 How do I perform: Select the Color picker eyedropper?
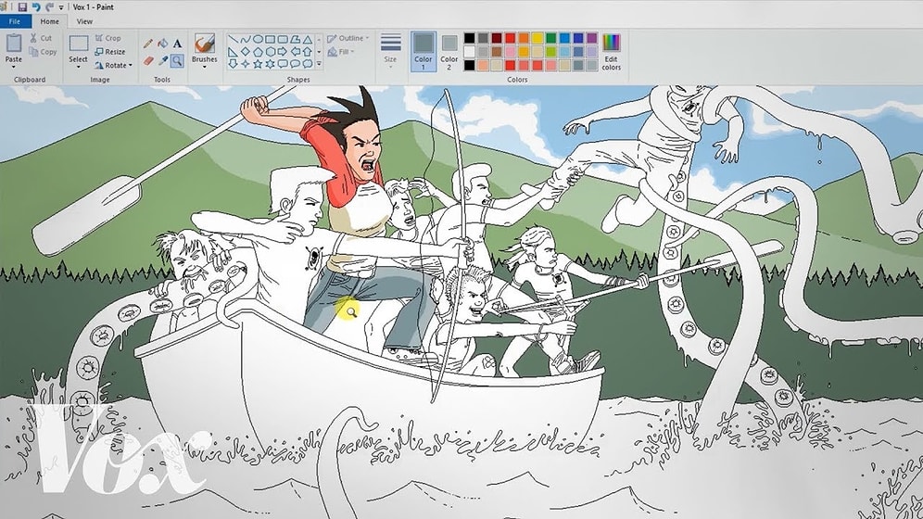(162, 61)
